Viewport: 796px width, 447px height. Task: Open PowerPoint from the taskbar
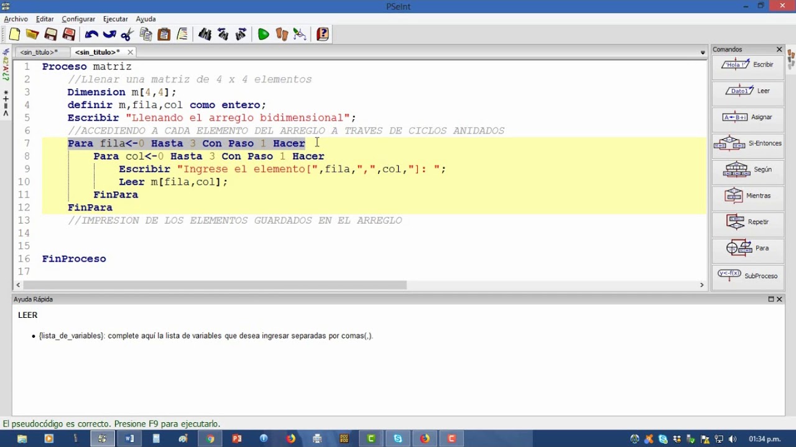click(237, 439)
